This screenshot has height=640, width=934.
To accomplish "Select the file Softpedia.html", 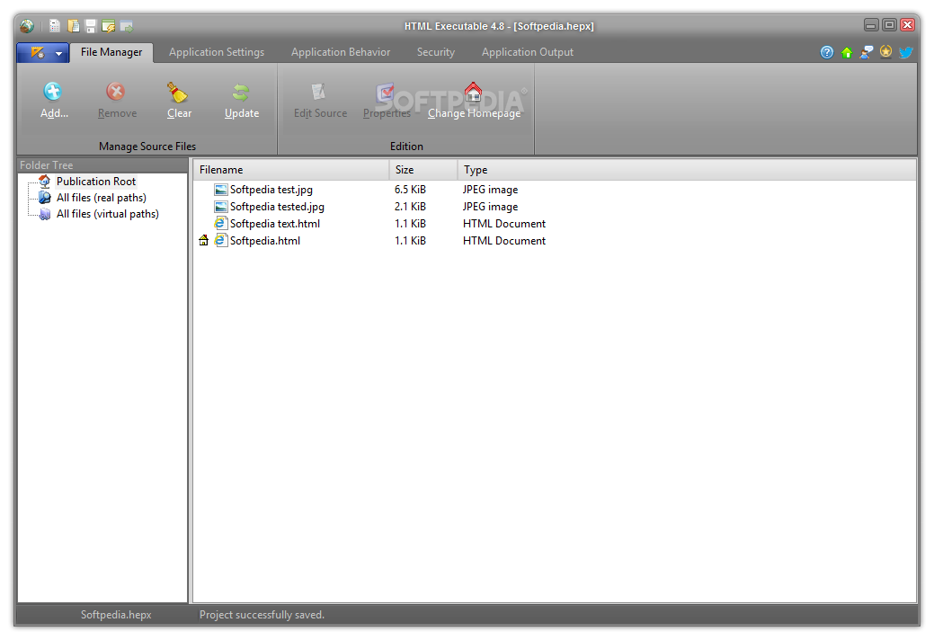I will tap(265, 241).
